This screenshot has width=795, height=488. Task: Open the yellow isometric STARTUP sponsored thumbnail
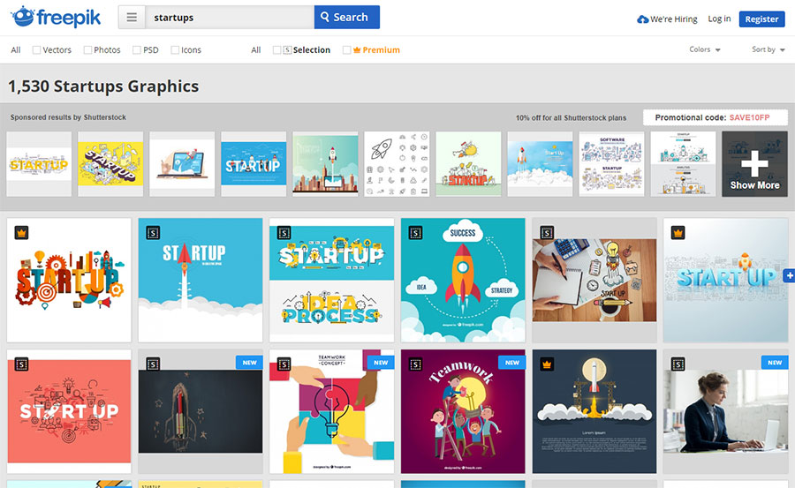110,164
